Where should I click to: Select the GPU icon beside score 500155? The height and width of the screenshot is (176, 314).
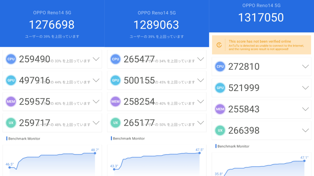[x=116, y=80]
